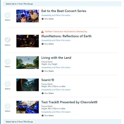Click the Living with the Land title
Image resolution: width=124 pixels, height=124 pixels.
coord(56,58)
